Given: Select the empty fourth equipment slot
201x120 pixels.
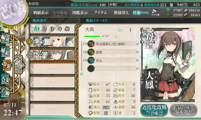Looking at the screenshot, I should click(x=112, y=68).
